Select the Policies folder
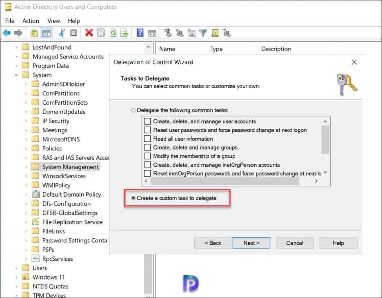Viewport: 382px width, 298px height. pyautogui.click(x=52, y=149)
